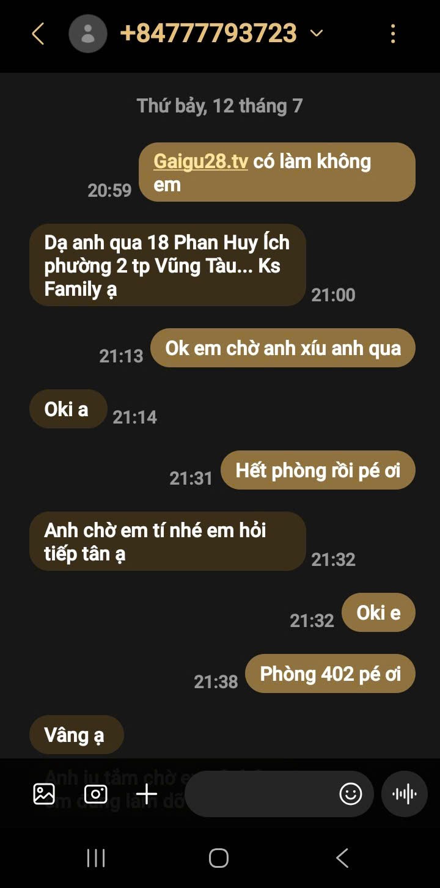Tap the 'Hết phòng rồi pé ơi' bubble

318,470
